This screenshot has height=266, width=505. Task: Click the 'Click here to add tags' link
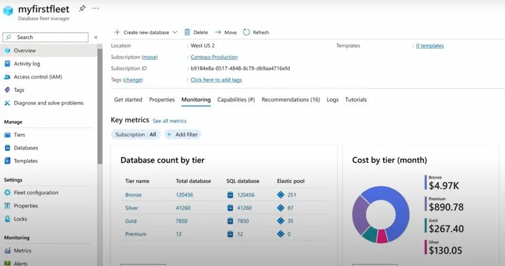coord(216,80)
